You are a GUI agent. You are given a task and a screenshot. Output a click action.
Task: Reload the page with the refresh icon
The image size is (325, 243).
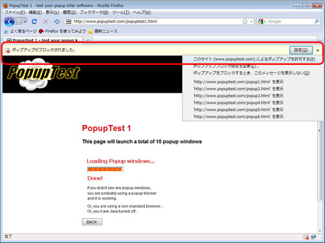(34, 21)
